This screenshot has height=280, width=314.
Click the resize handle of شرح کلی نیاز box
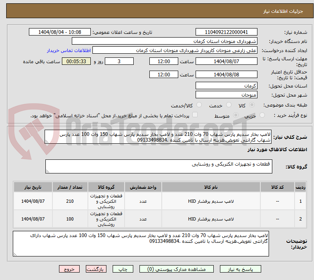47,142
